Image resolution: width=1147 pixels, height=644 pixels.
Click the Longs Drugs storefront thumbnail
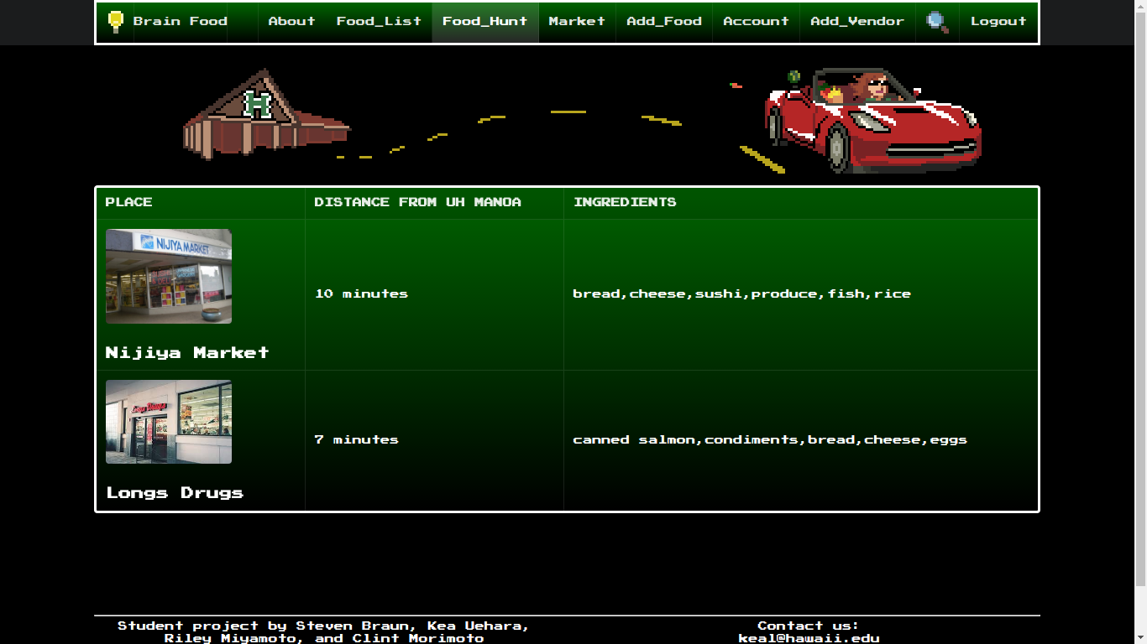169,422
